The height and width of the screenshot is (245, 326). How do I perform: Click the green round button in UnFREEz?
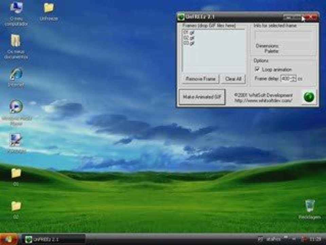pos(309,97)
